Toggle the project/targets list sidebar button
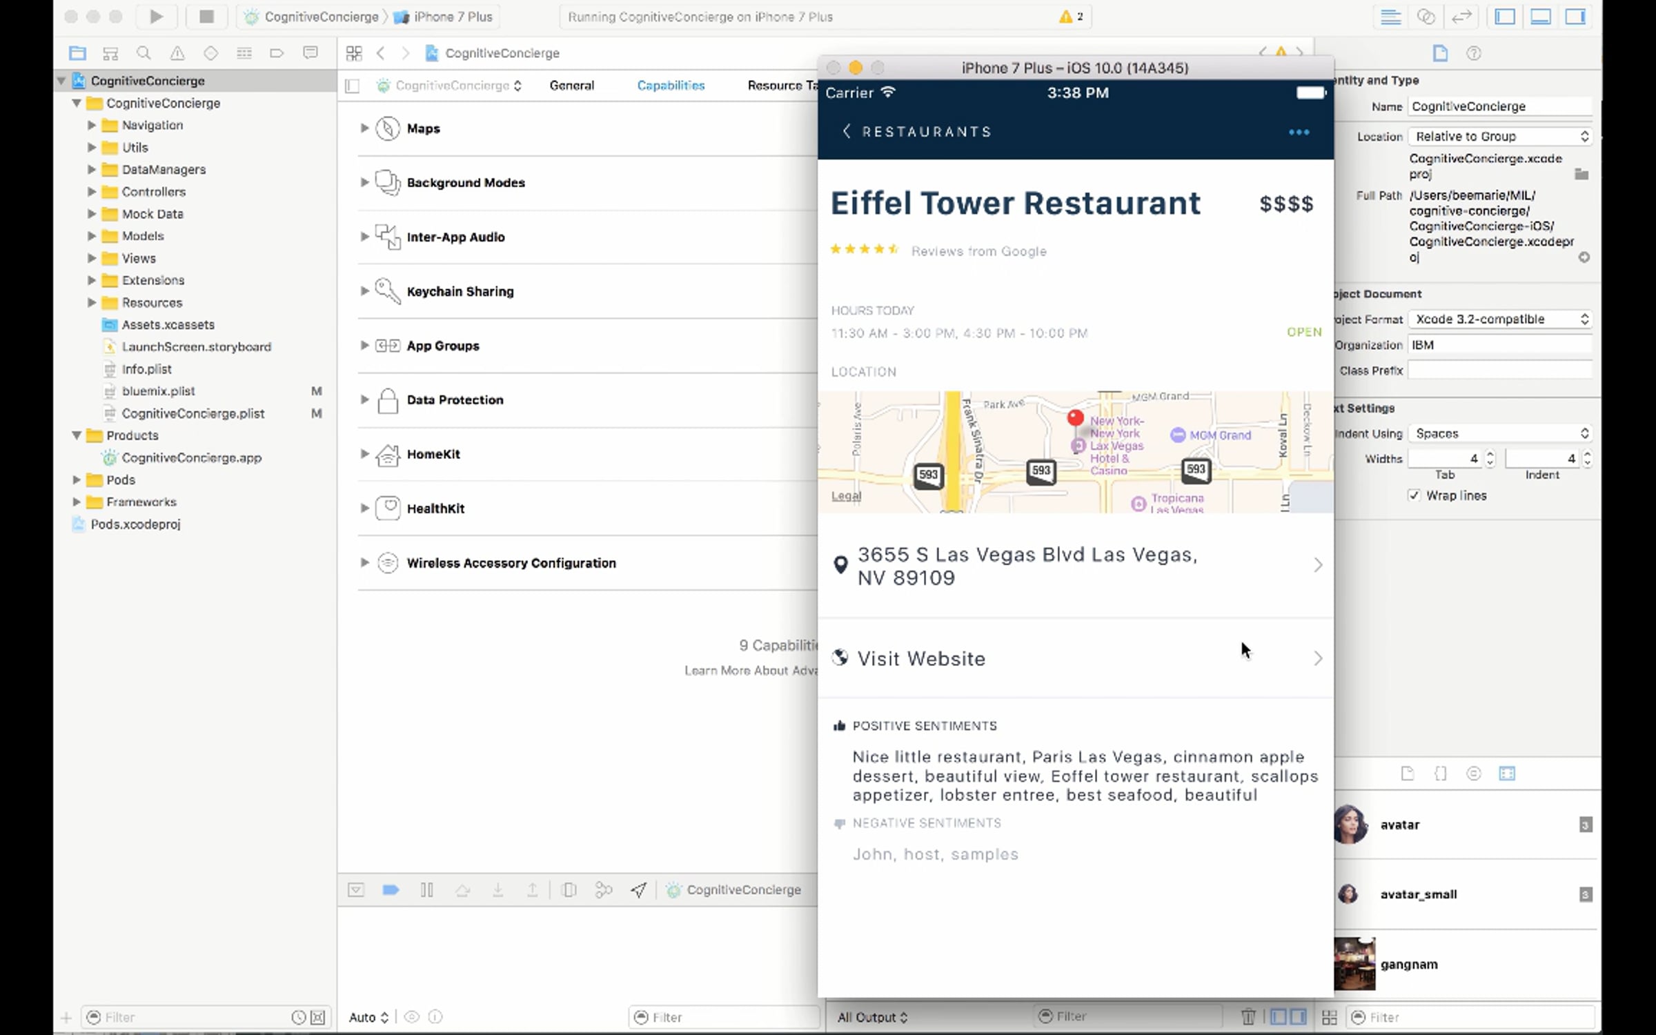Viewport: 1656px width, 1035px height. (353, 86)
